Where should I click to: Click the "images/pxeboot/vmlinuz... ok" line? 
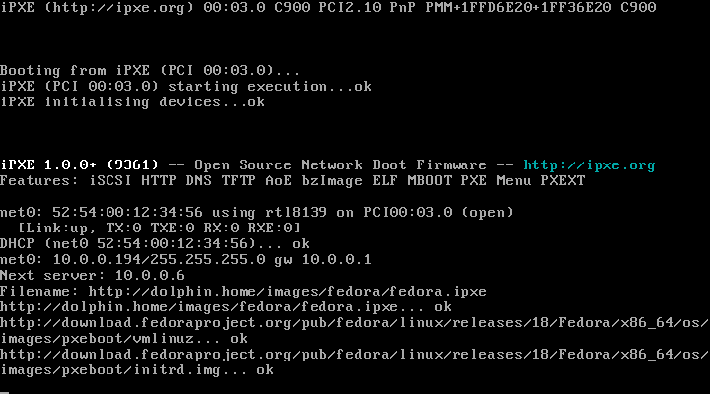tap(124, 339)
